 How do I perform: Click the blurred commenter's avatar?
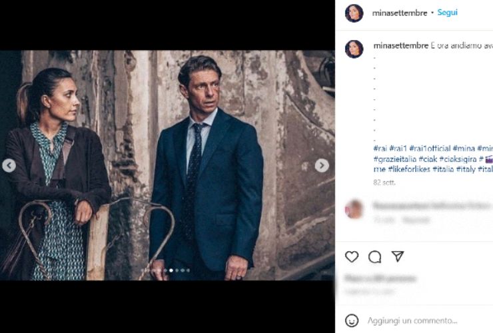[354, 209]
